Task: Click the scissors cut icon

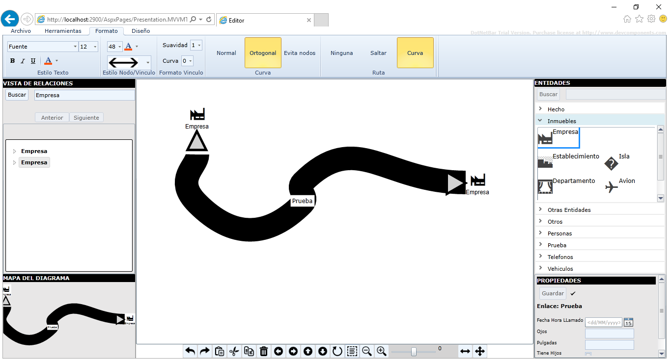Action: click(234, 351)
